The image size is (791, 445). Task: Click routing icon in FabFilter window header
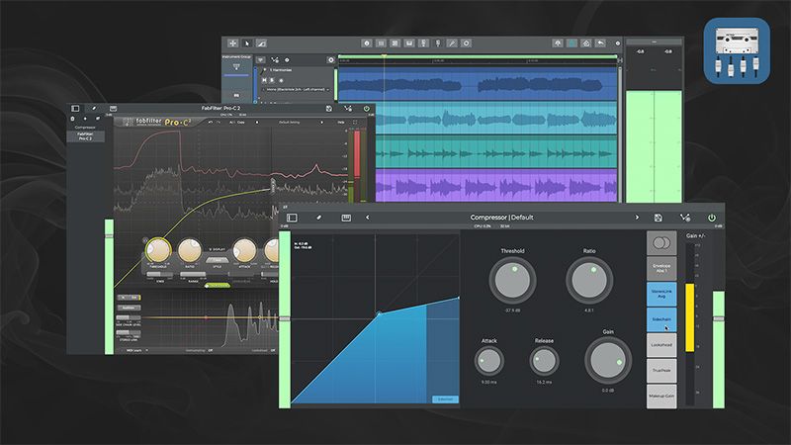pos(348,108)
